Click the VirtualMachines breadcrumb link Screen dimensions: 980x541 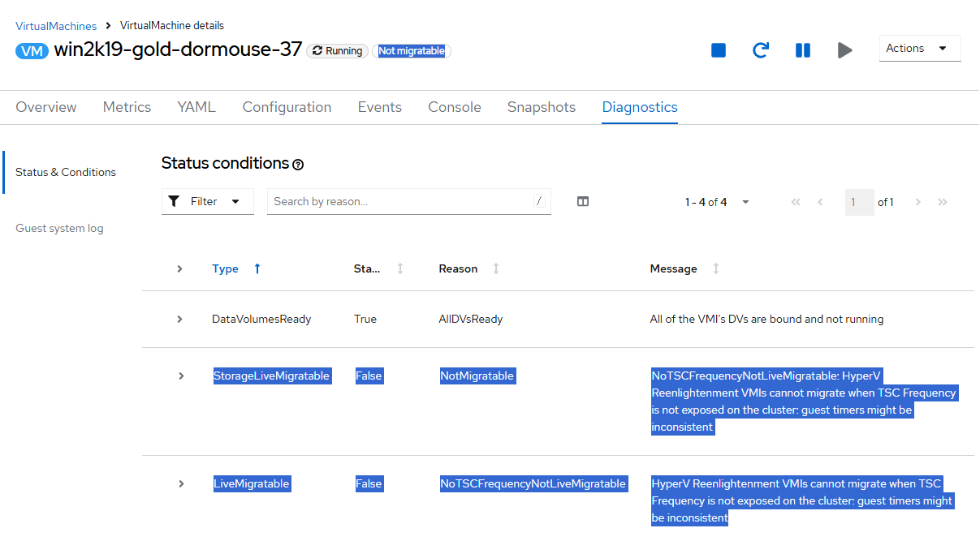click(x=56, y=26)
